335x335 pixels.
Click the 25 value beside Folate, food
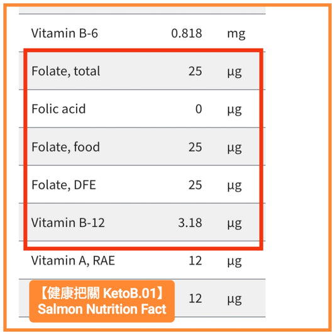click(195, 147)
